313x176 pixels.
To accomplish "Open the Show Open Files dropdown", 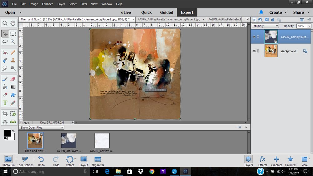I will pyautogui.click(x=42, y=127).
